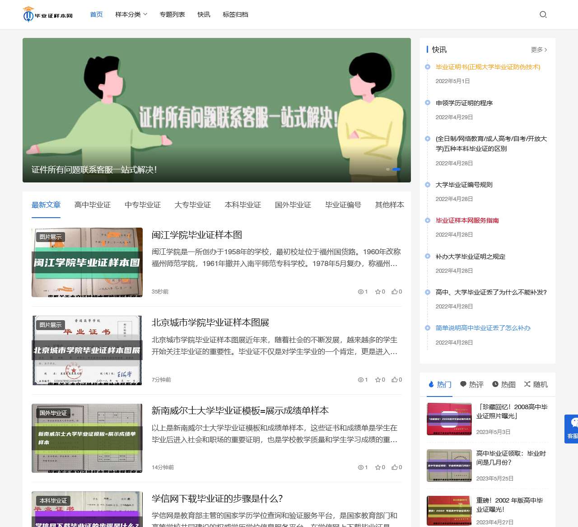This screenshot has height=527, width=578.
Task: Open 更多 to see more 快讯
Action: click(539, 50)
